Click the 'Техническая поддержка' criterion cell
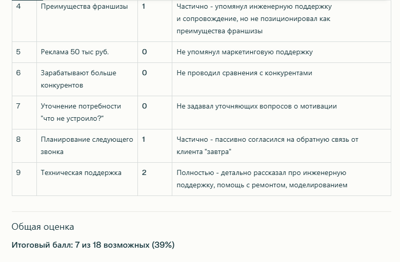 coord(81,172)
